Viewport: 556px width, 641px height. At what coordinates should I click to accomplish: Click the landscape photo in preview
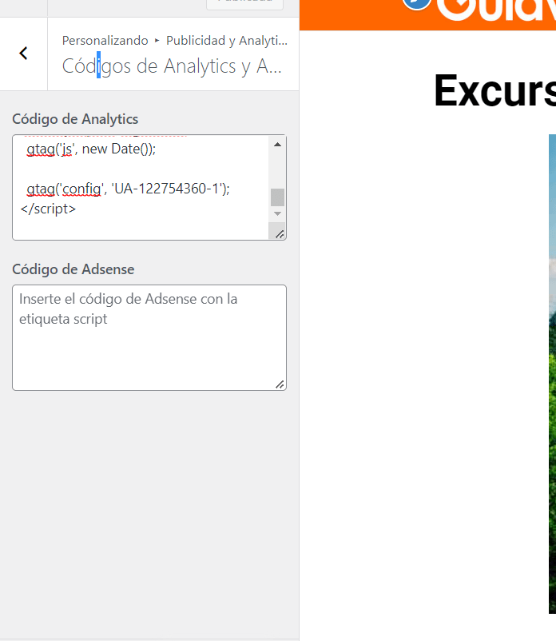tap(552, 373)
